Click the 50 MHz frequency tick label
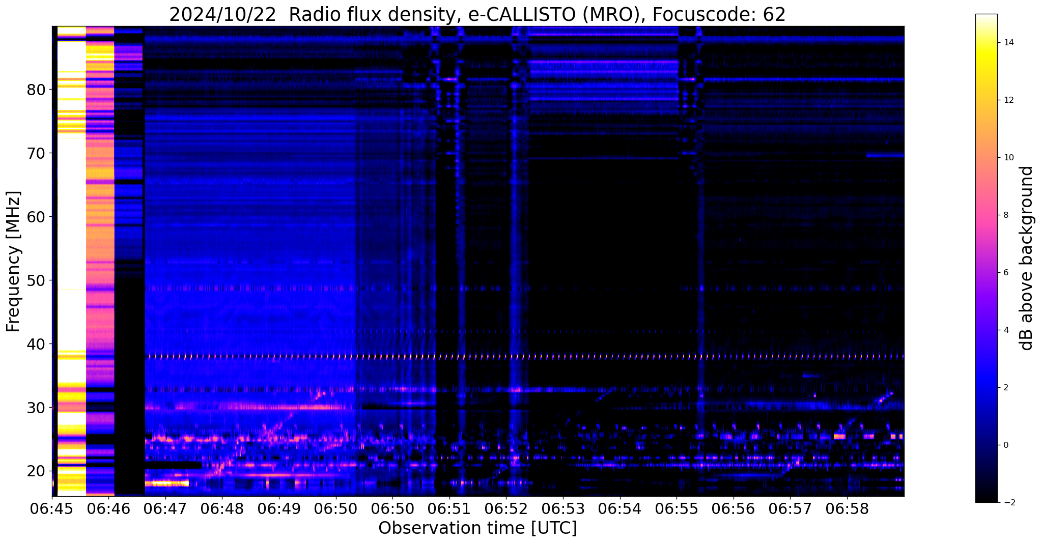The width and height of the screenshot is (1042, 543). pyautogui.click(x=35, y=280)
